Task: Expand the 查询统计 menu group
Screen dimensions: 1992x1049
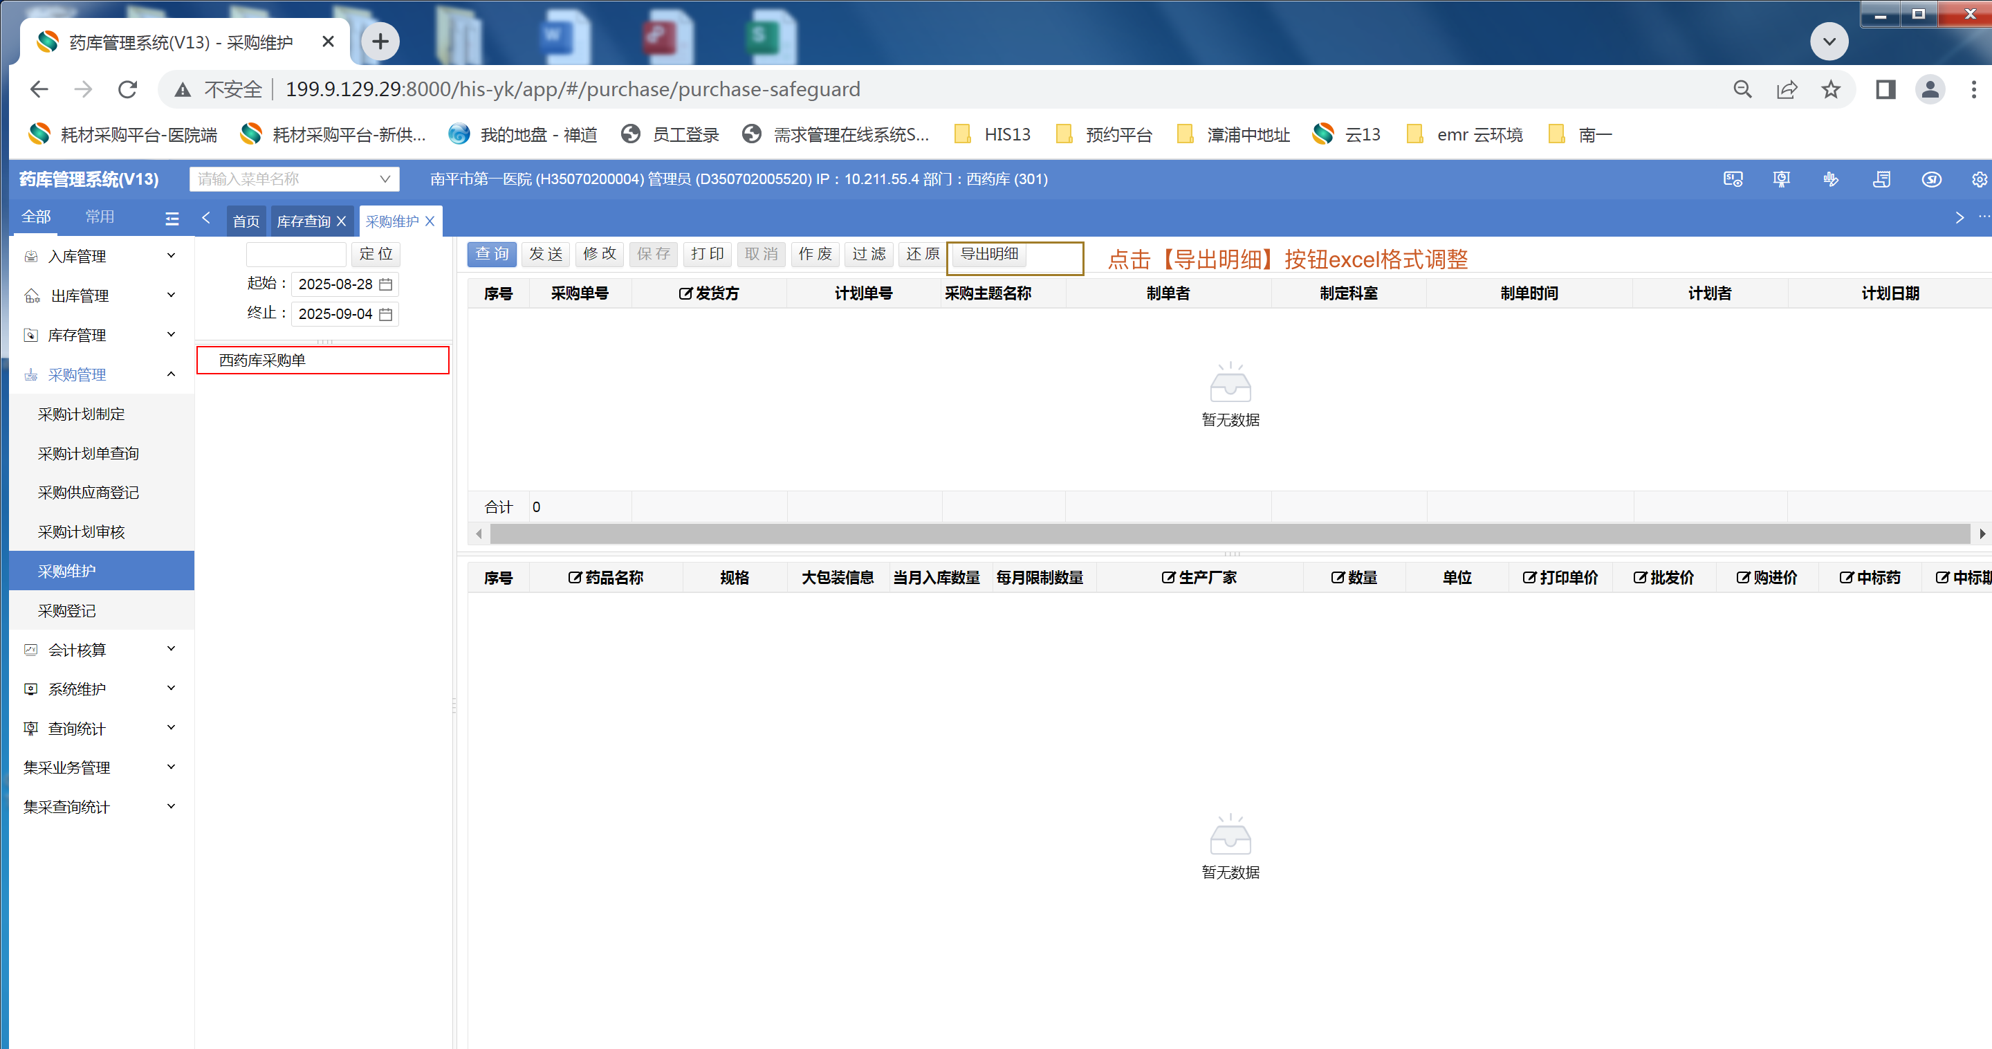Action: click(100, 728)
